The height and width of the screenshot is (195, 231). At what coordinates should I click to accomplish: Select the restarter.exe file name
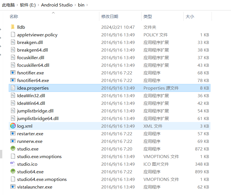30,134
